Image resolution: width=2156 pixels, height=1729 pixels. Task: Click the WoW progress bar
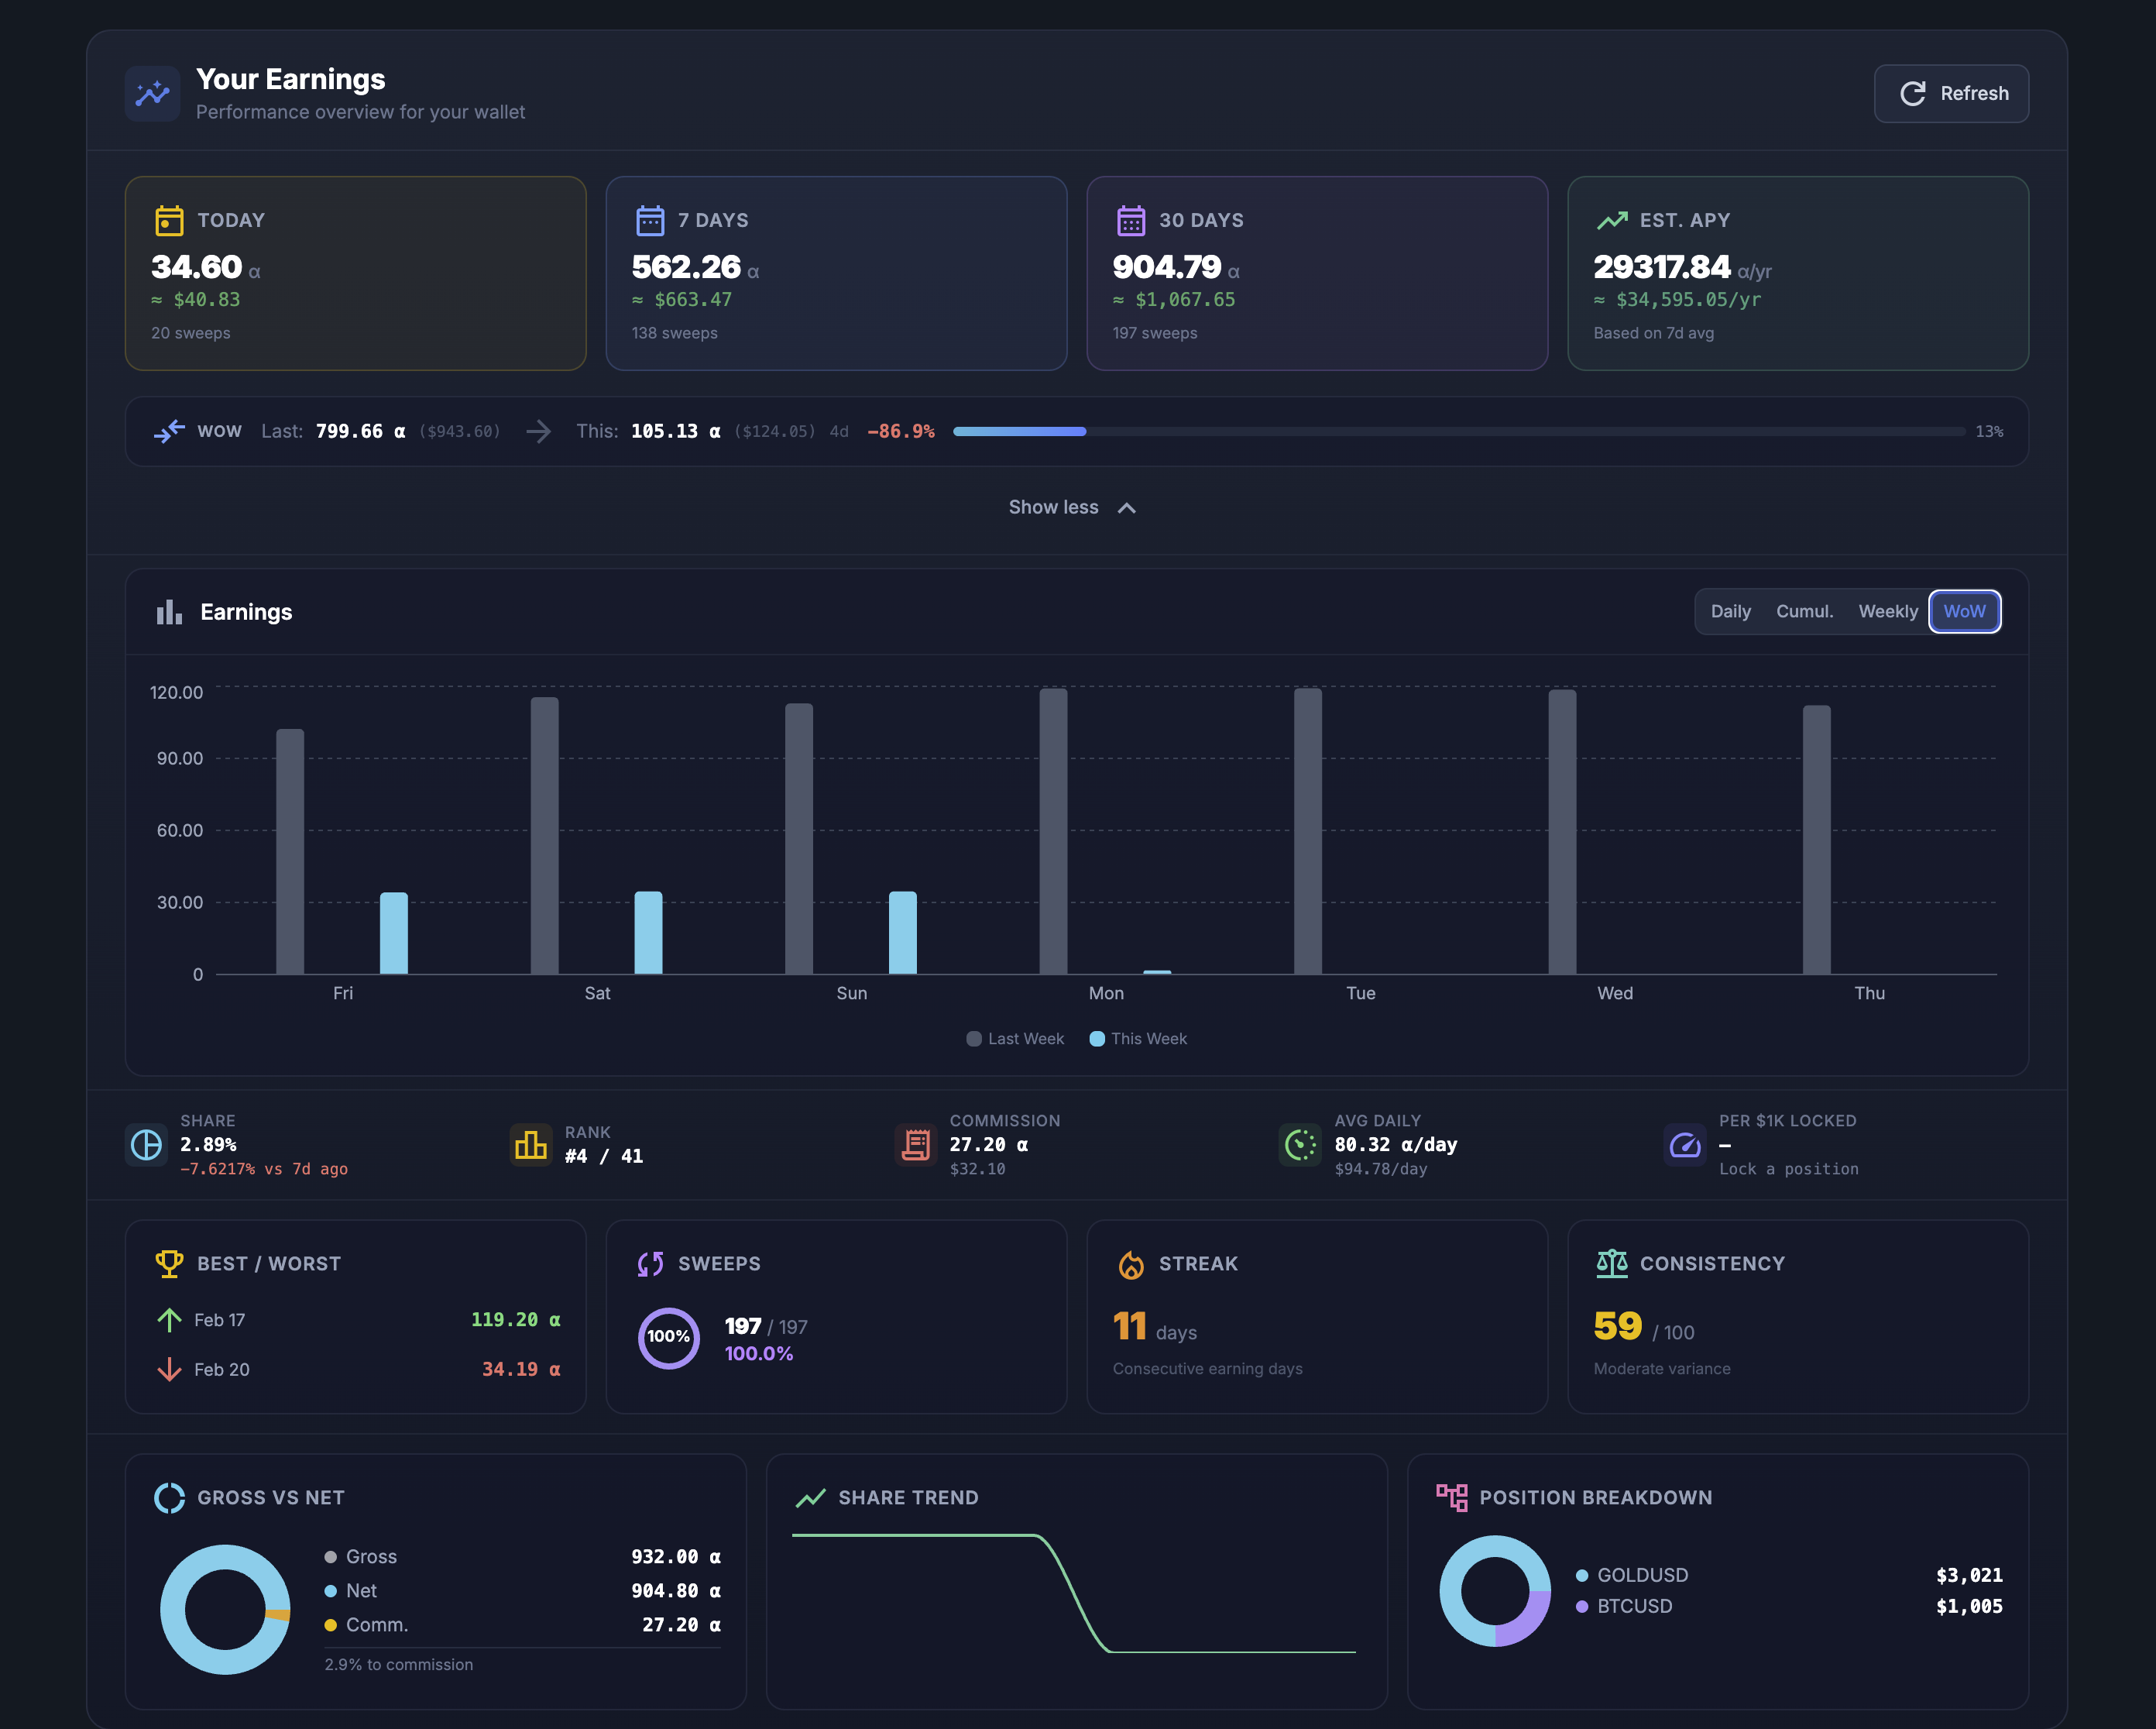[x=1458, y=431]
